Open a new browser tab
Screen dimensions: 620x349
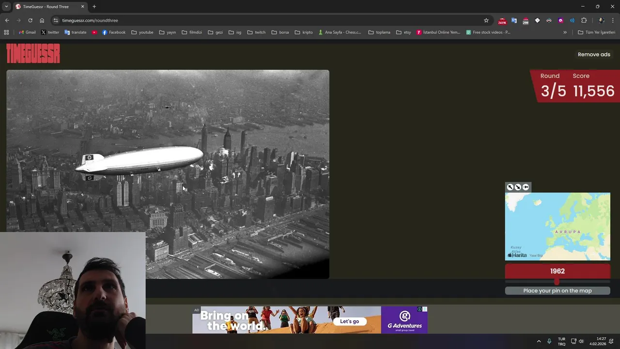[x=94, y=7]
